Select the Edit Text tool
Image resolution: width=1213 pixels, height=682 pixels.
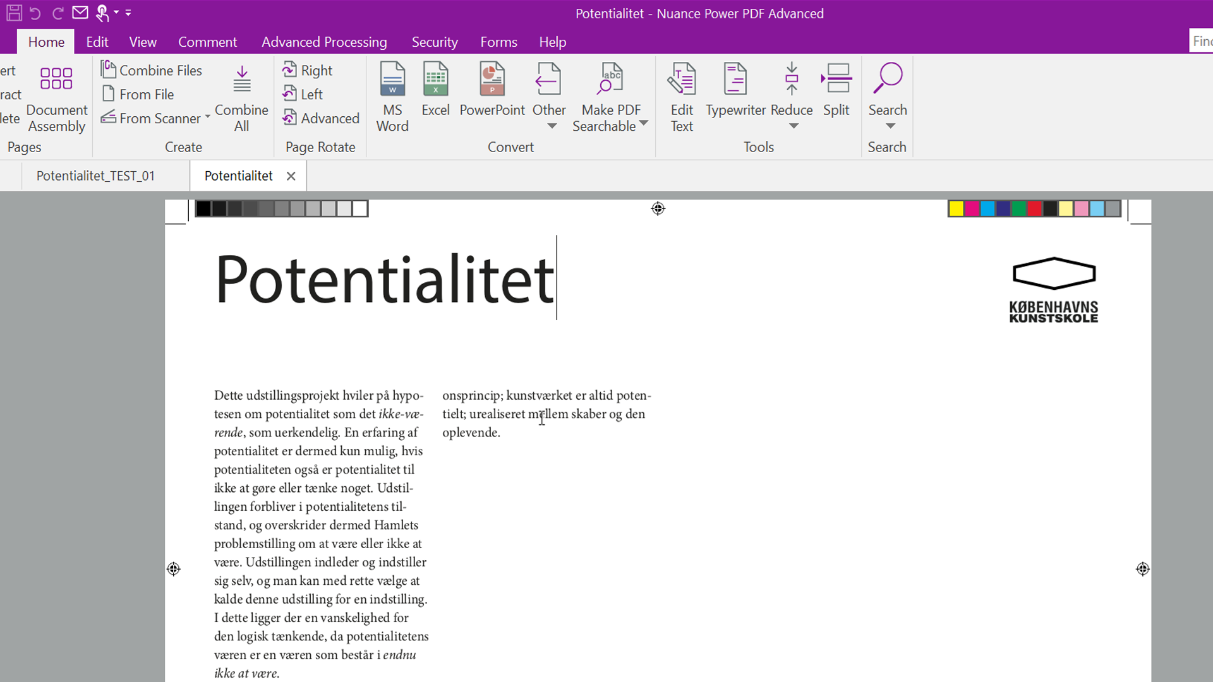pyautogui.click(x=682, y=97)
